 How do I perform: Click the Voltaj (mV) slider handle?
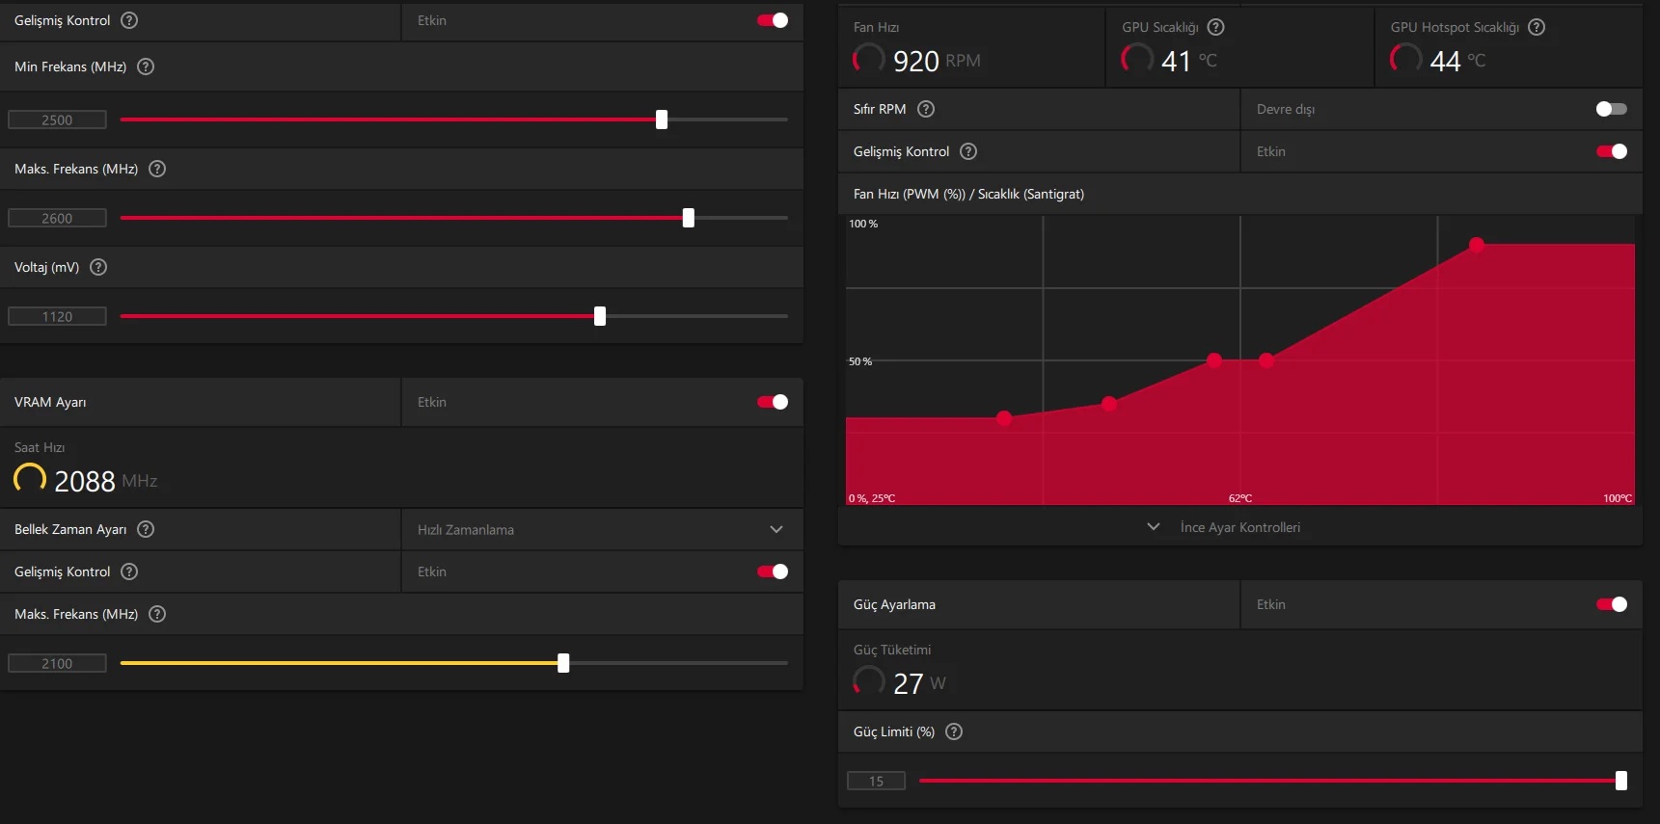tap(600, 316)
